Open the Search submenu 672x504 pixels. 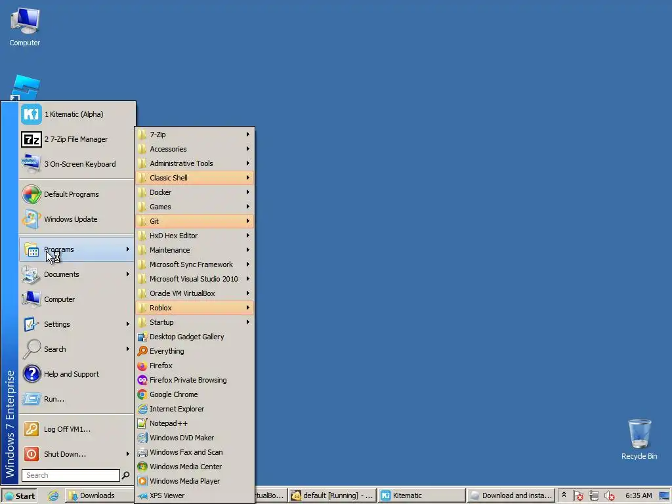(77, 349)
